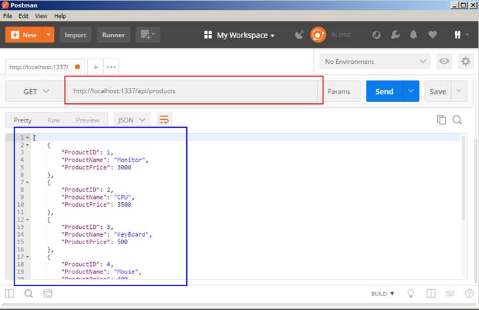Screen dimensions: 479x310
Task: Switch to the Raw response view
Action: 54,120
